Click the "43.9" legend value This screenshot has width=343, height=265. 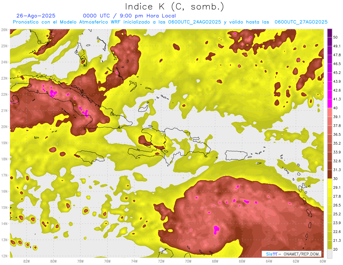337,81
